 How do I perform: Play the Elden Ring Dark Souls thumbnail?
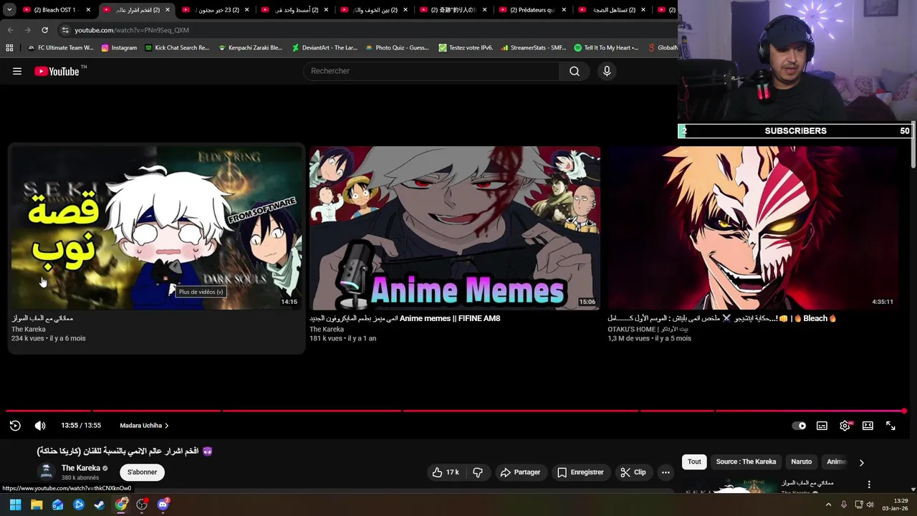click(x=157, y=228)
